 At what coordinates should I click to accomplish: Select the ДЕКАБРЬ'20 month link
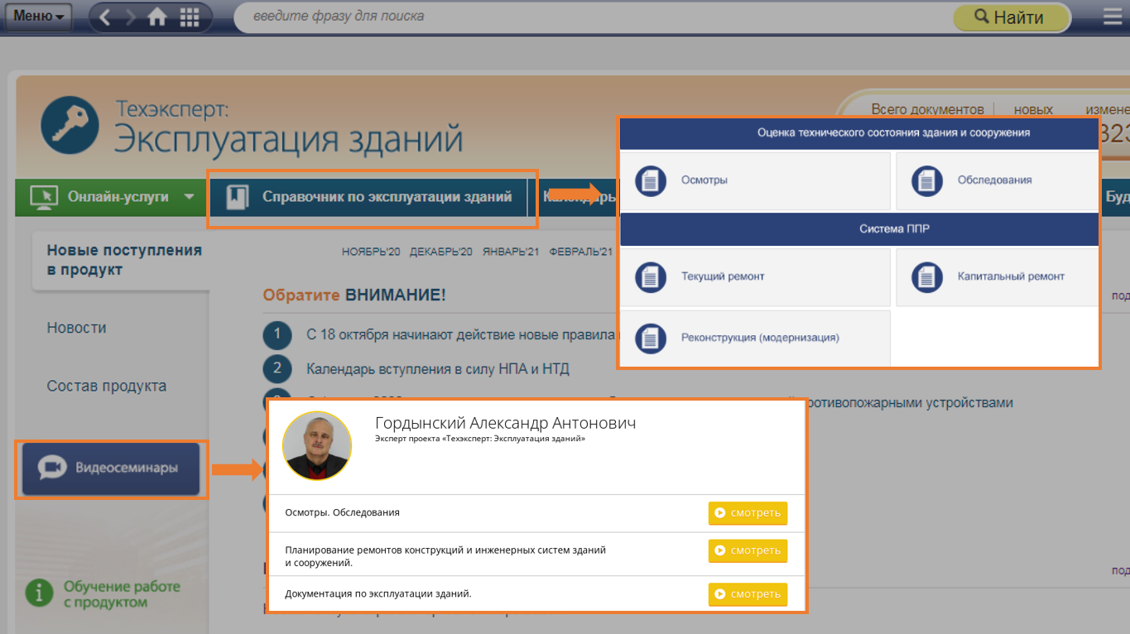[440, 252]
